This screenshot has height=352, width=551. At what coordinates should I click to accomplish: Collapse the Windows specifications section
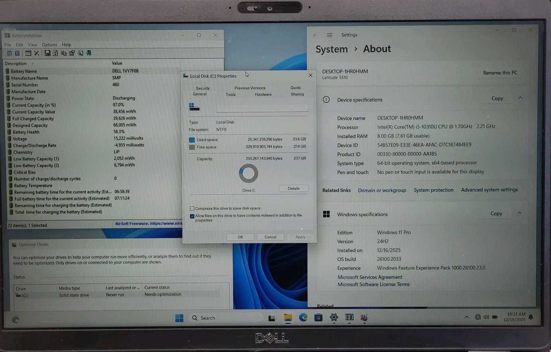(x=520, y=213)
